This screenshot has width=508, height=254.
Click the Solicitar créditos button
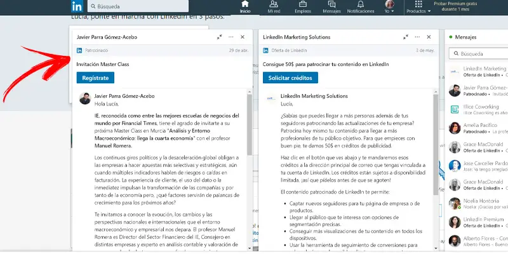[290, 77]
